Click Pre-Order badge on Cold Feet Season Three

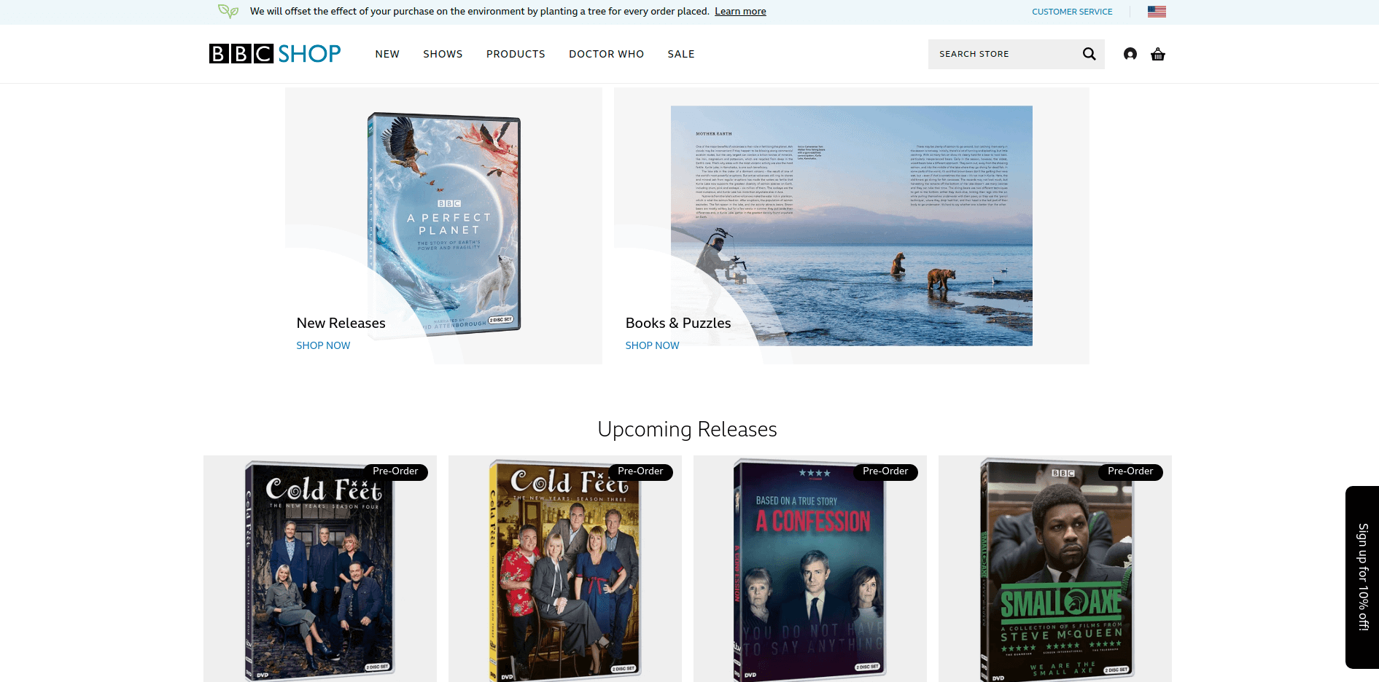[640, 471]
